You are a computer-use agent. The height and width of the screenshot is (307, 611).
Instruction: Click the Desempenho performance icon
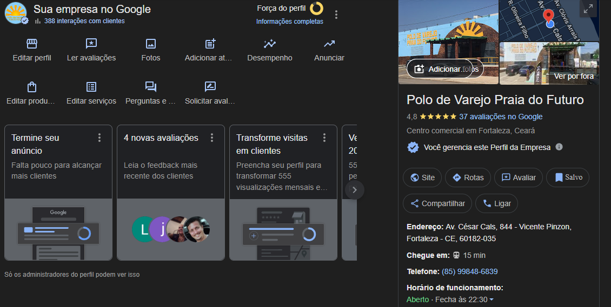tap(269, 44)
